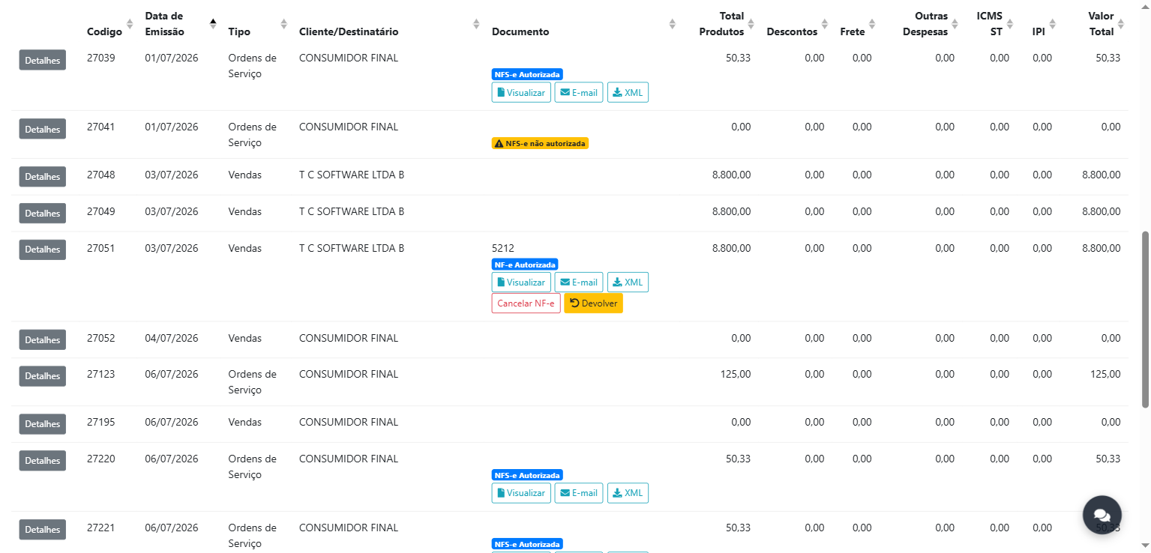Open Detalhes for order 27041
The image size is (1151, 553).
[x=42, y=129]
